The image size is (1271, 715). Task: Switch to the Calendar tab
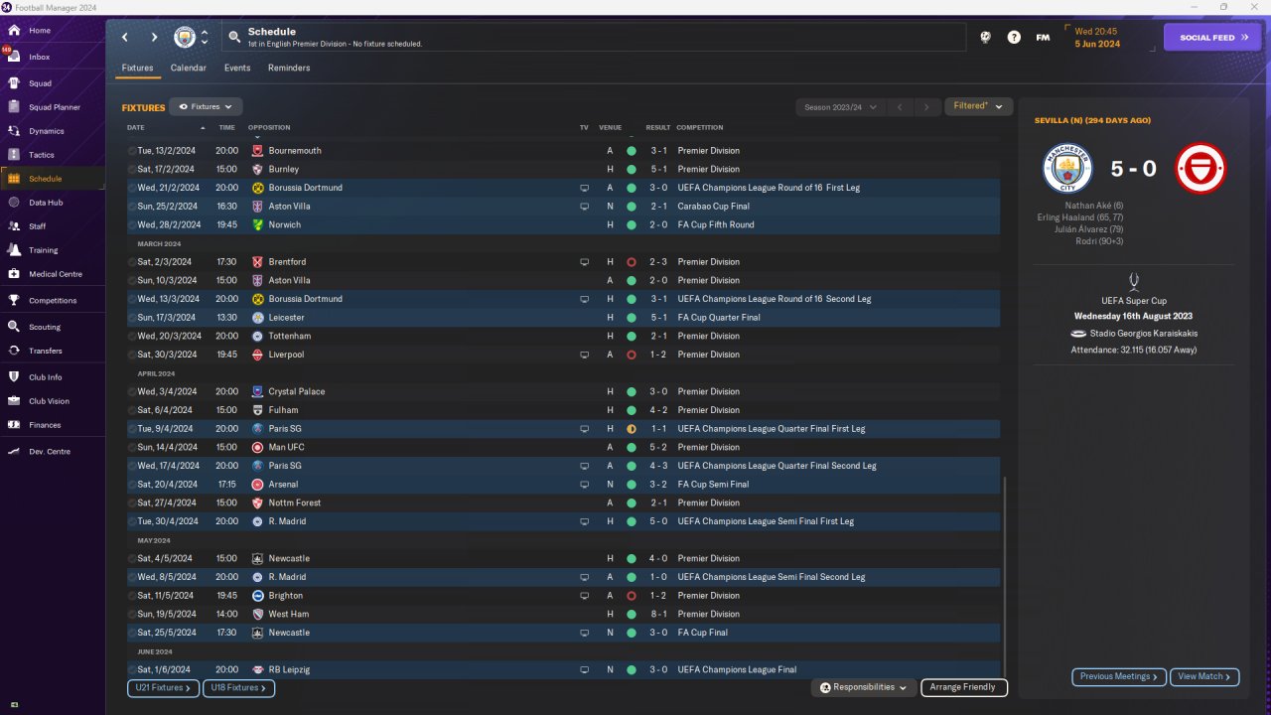[189, 69]
